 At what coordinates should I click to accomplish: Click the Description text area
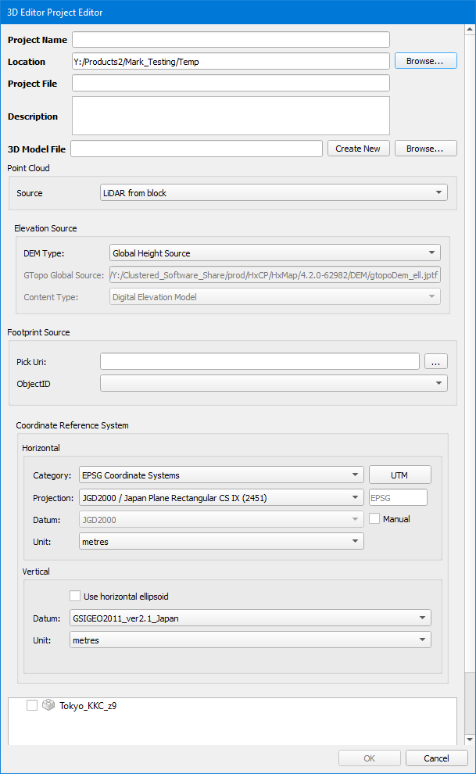click(231, 116)
